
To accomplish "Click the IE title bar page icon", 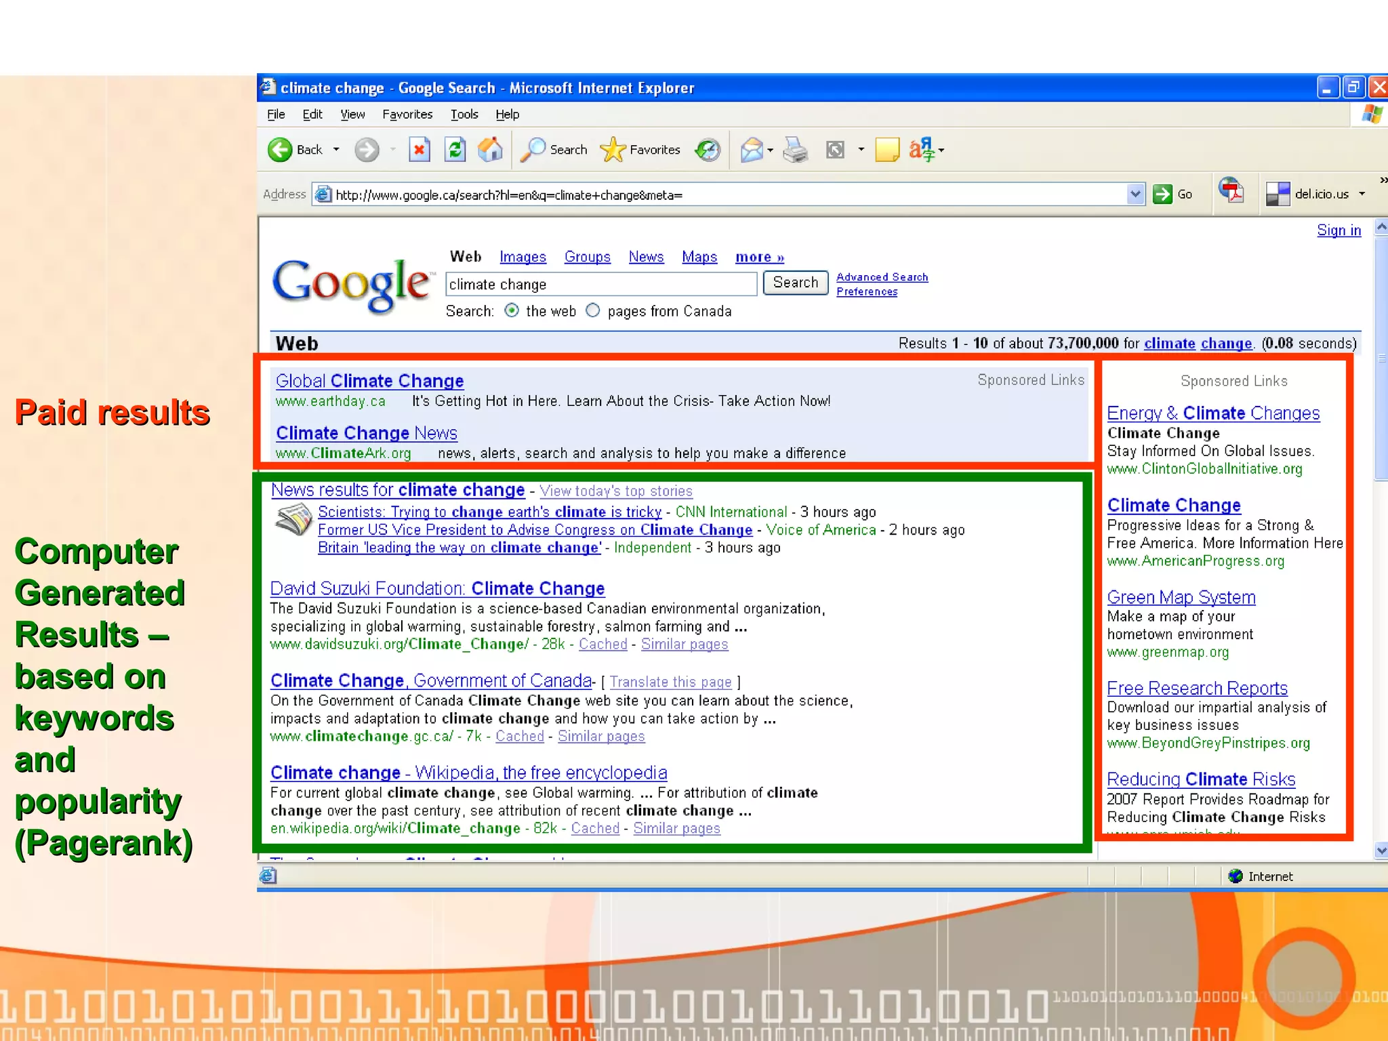I will [x=268, y=87].
